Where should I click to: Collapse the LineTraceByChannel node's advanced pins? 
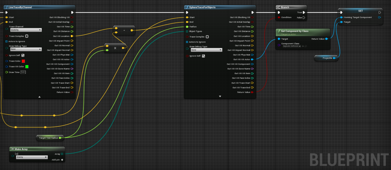[x=39, y=97]
